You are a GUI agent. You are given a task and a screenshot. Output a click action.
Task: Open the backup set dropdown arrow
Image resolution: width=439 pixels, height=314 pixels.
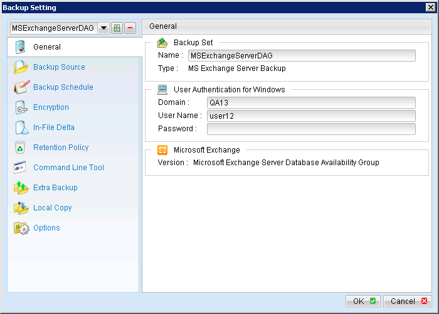[x=103, y=28]
